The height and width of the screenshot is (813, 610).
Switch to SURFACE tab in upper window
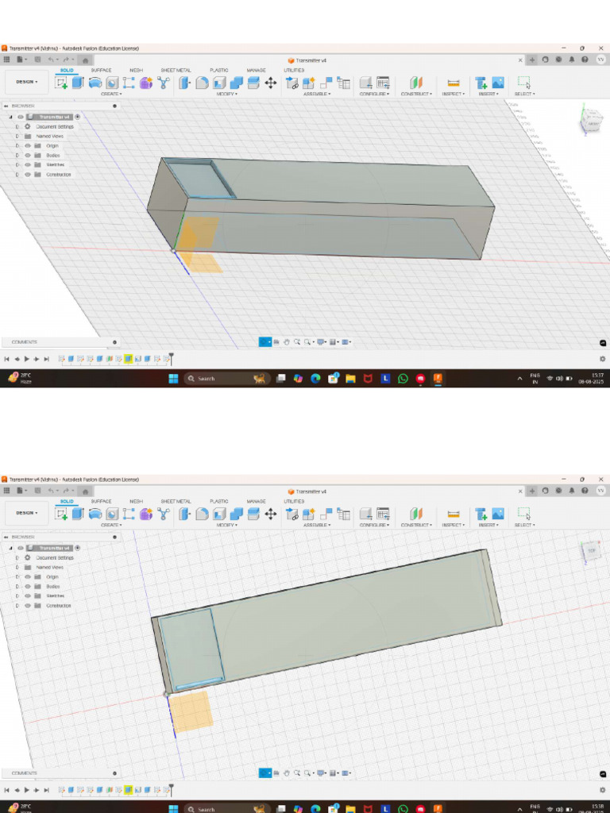click(101, 70)
